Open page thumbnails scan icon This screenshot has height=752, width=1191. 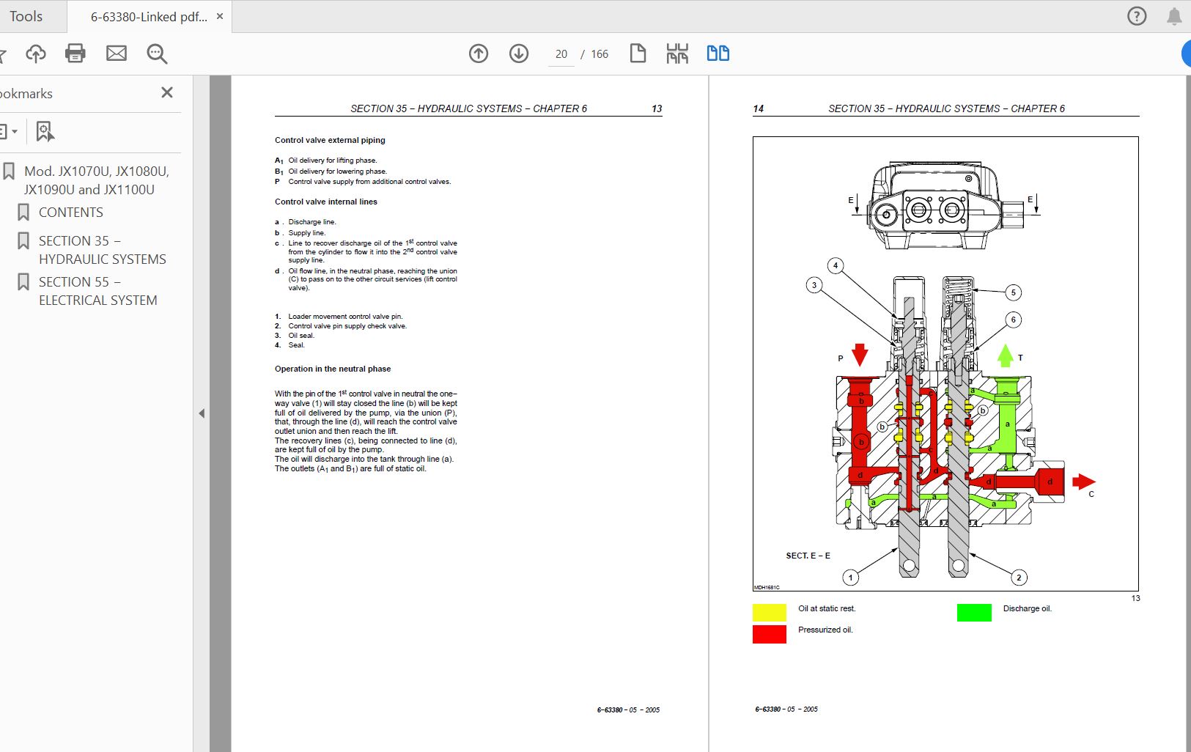click(677, 54)
